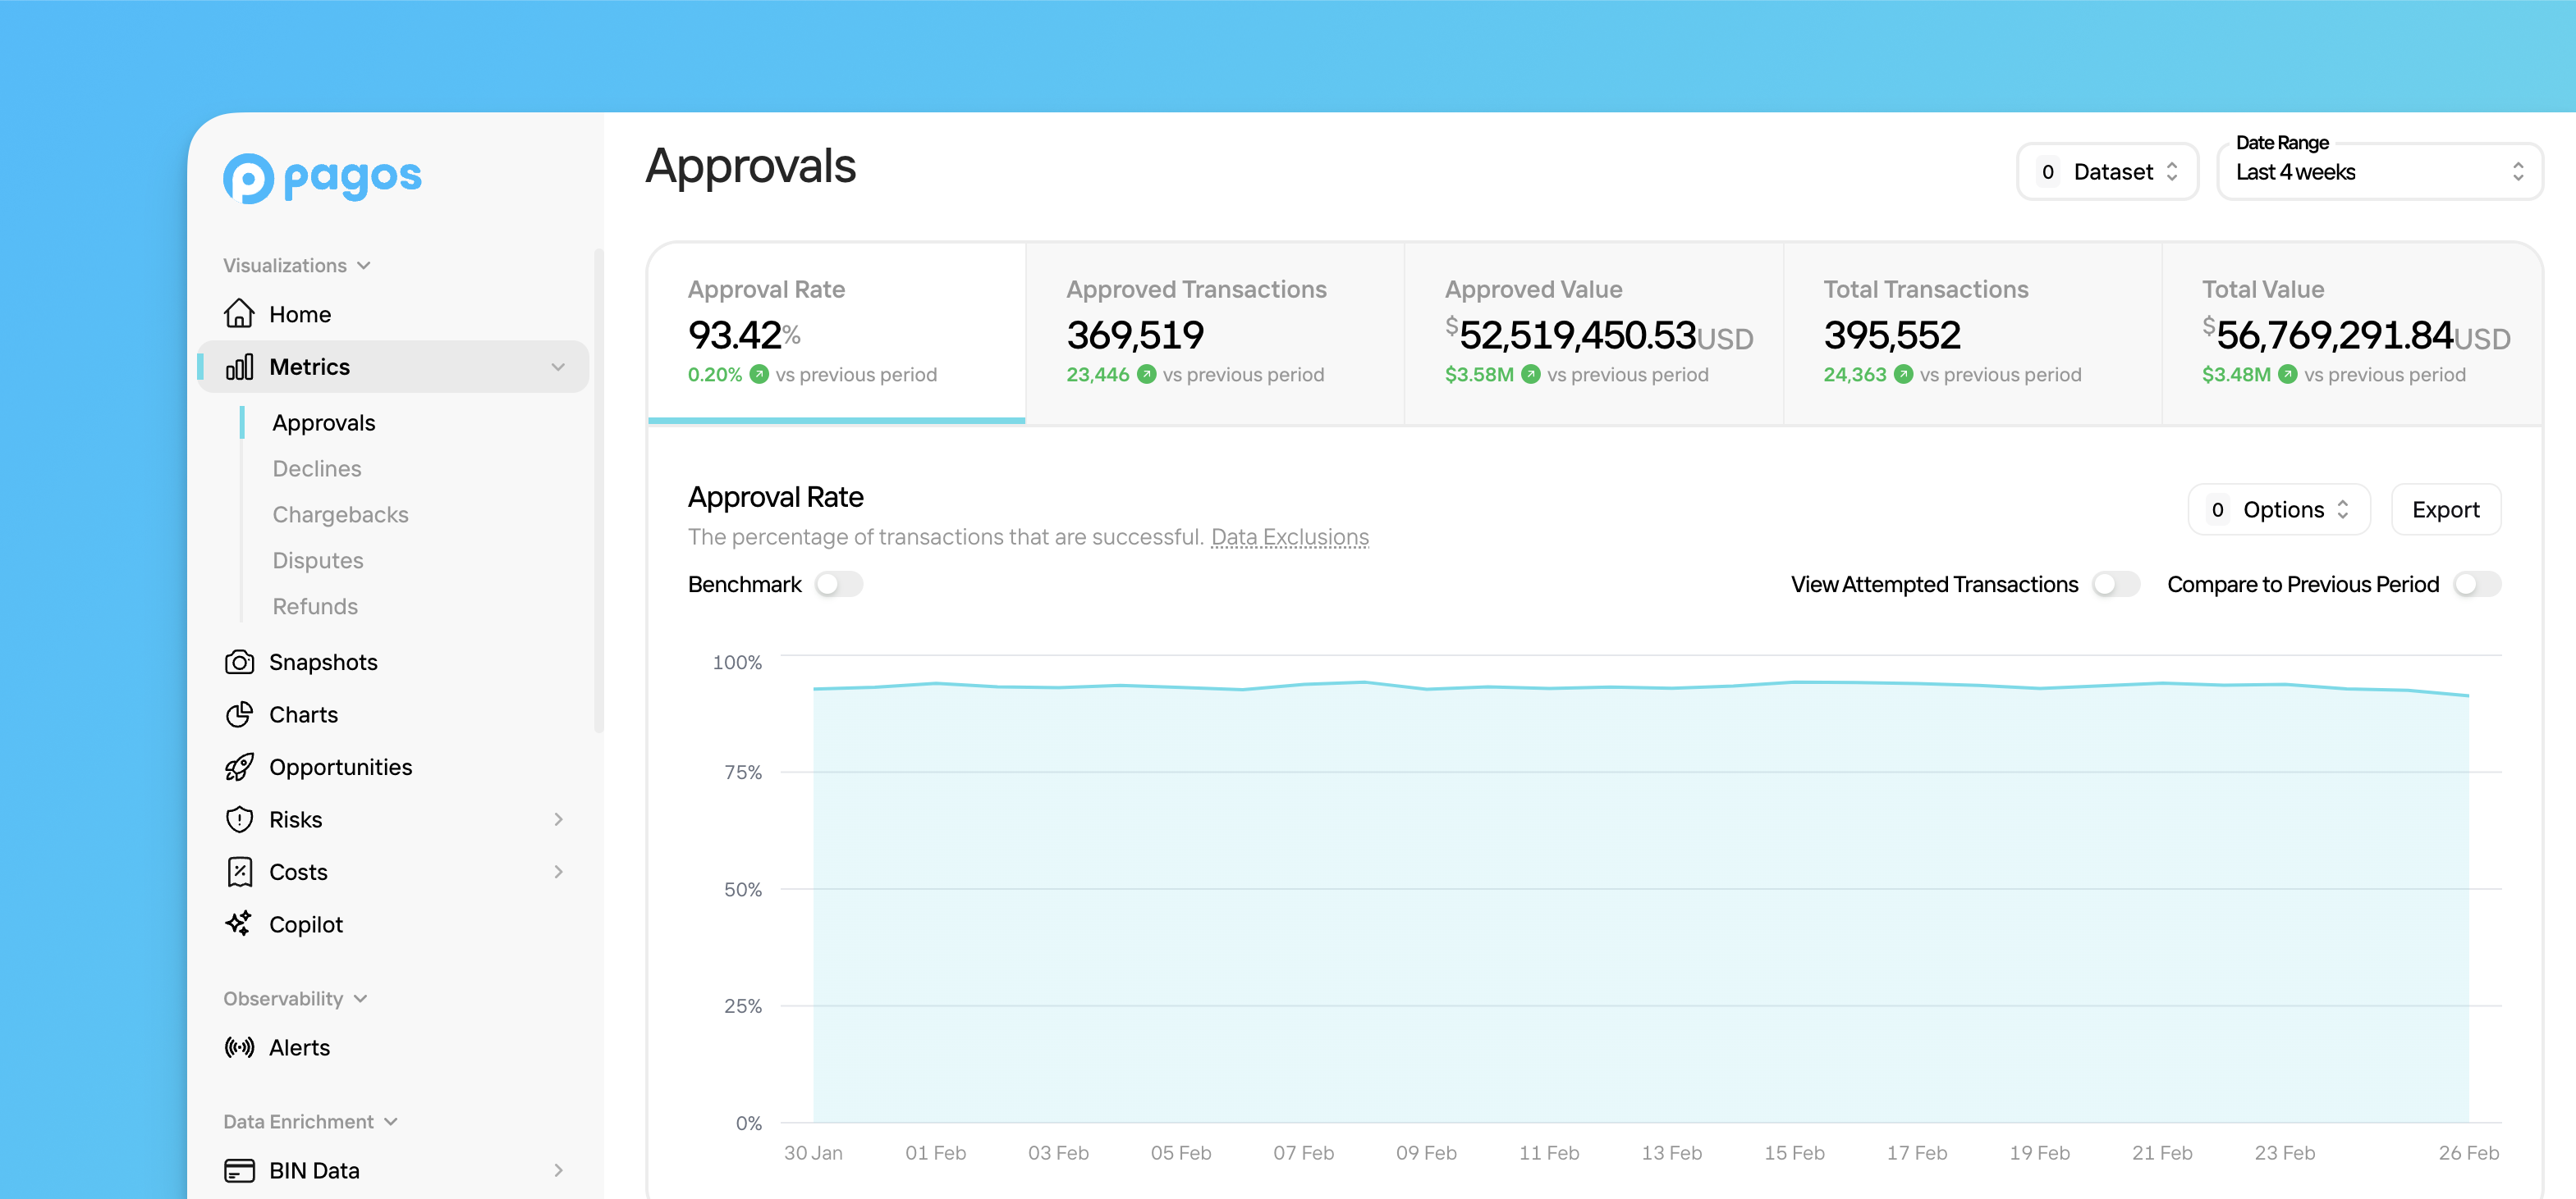Open the Dataset dropdown
The height and width of the screenshot is (1199, 2576).
(2107, 172)
